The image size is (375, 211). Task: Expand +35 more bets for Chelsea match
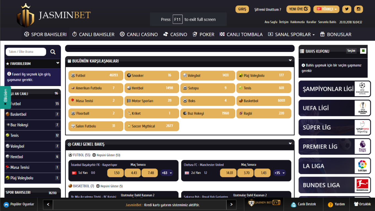pyautogui.click(x=280, y=173)
